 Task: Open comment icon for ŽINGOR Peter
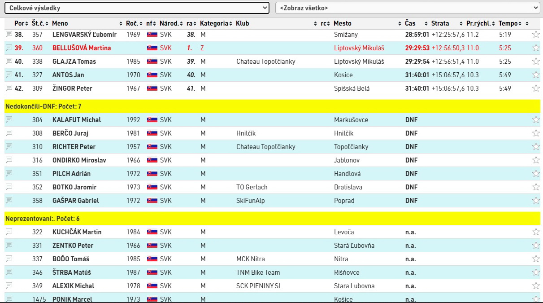click(x=9, y=88)
